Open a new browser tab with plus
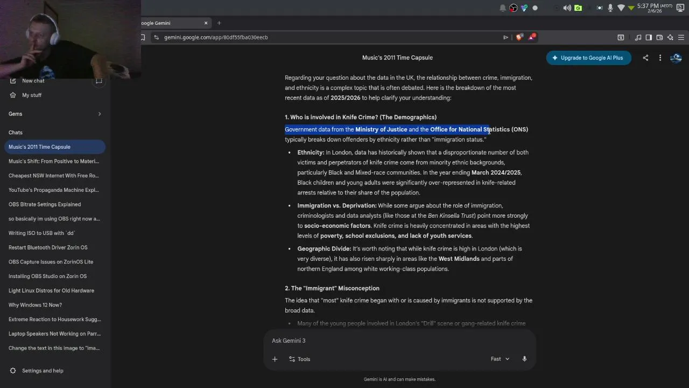 219,23
